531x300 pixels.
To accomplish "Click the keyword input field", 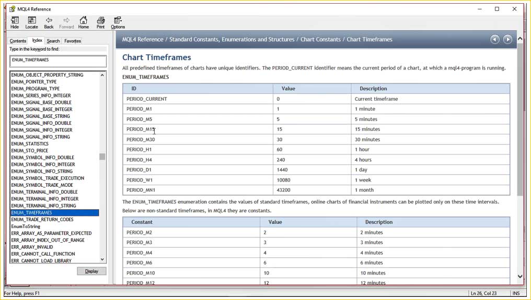I will (x=58, y=61).
